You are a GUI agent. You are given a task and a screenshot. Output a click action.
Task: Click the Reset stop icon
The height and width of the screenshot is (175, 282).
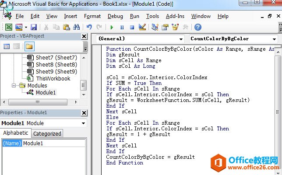coord(132,28)
